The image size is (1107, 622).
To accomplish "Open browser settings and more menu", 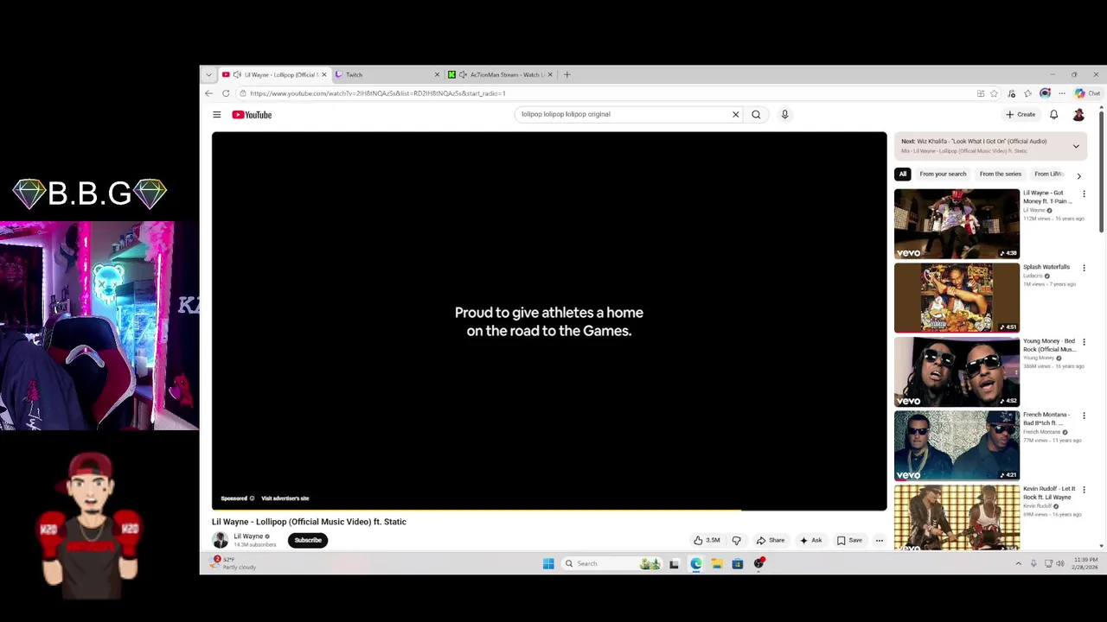I will [1062, 93].
